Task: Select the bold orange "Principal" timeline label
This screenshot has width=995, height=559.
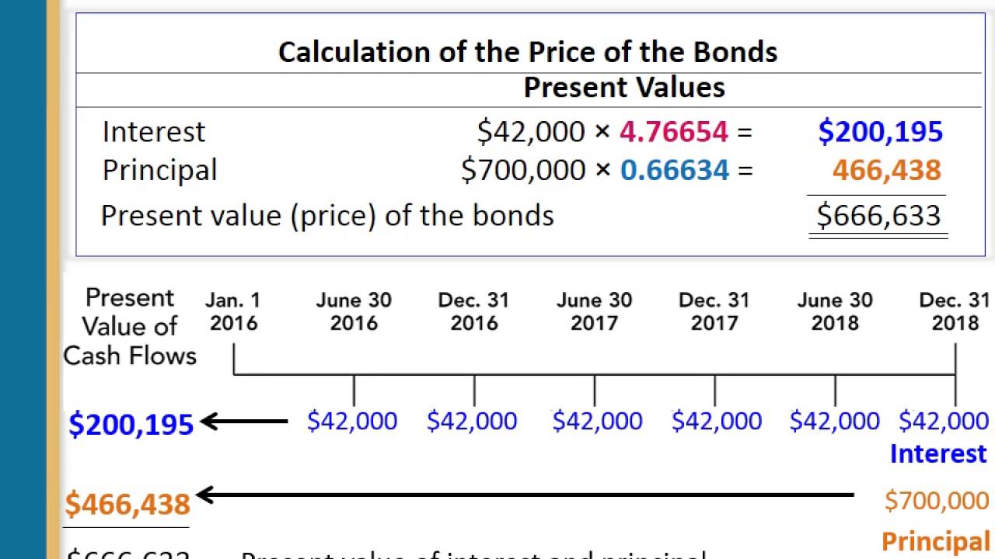Action: tap(936, 540)
